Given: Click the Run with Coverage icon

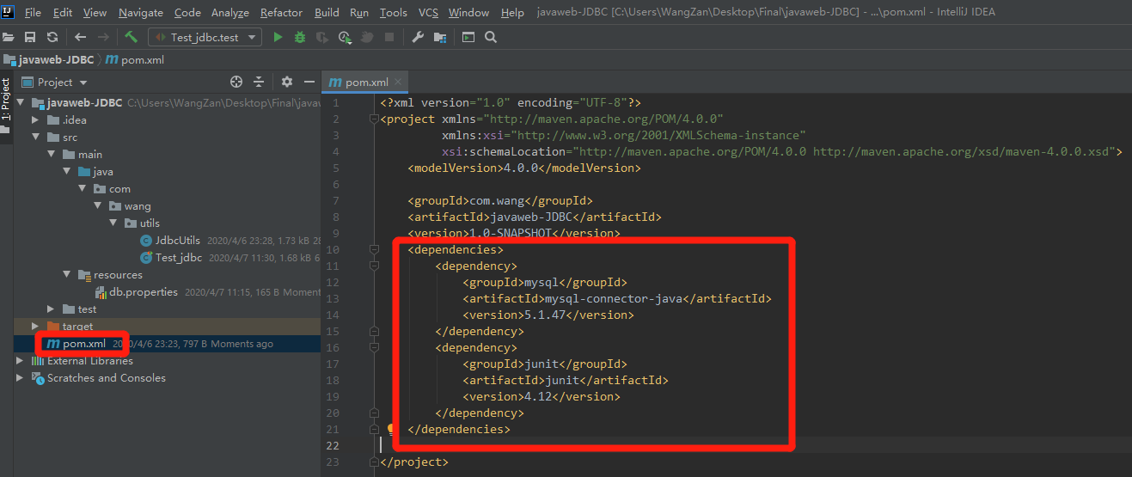Looking at the screenshot, I should click(322, 37).
